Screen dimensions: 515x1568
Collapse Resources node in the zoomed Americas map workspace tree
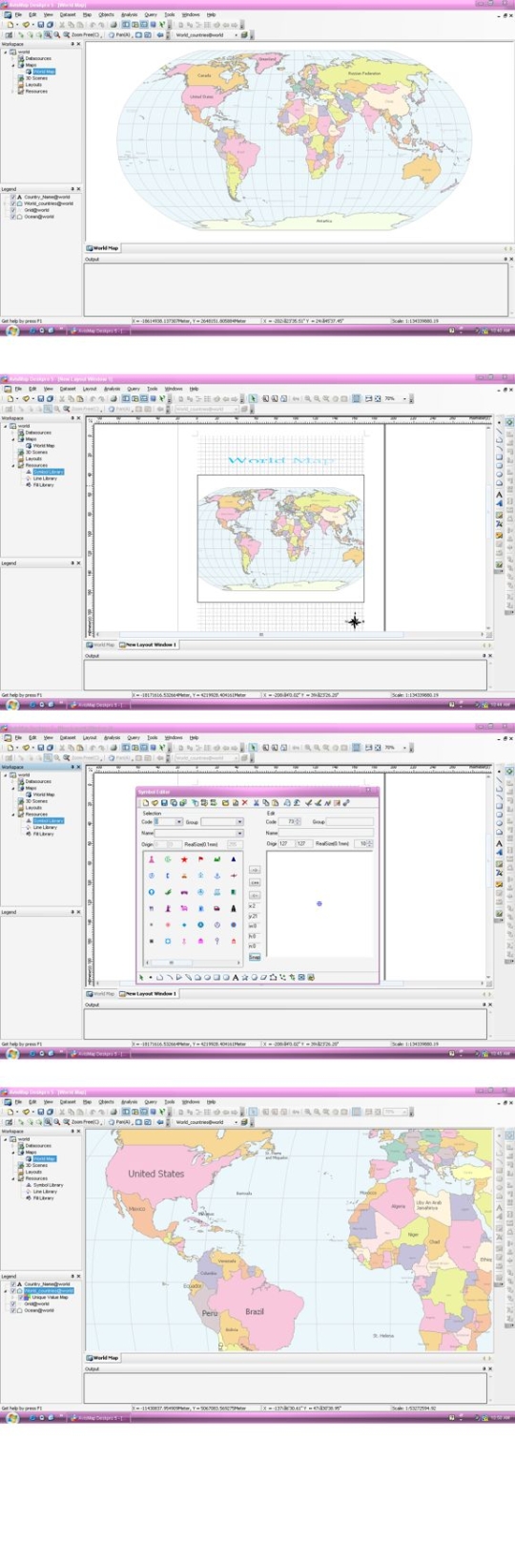pos(14,1178)
